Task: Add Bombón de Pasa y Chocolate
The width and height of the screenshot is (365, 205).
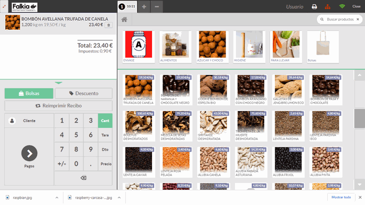Action: tap(326, 90)
